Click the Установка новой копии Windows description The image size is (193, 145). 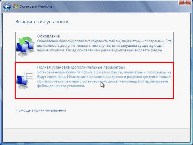pos(104,79)
